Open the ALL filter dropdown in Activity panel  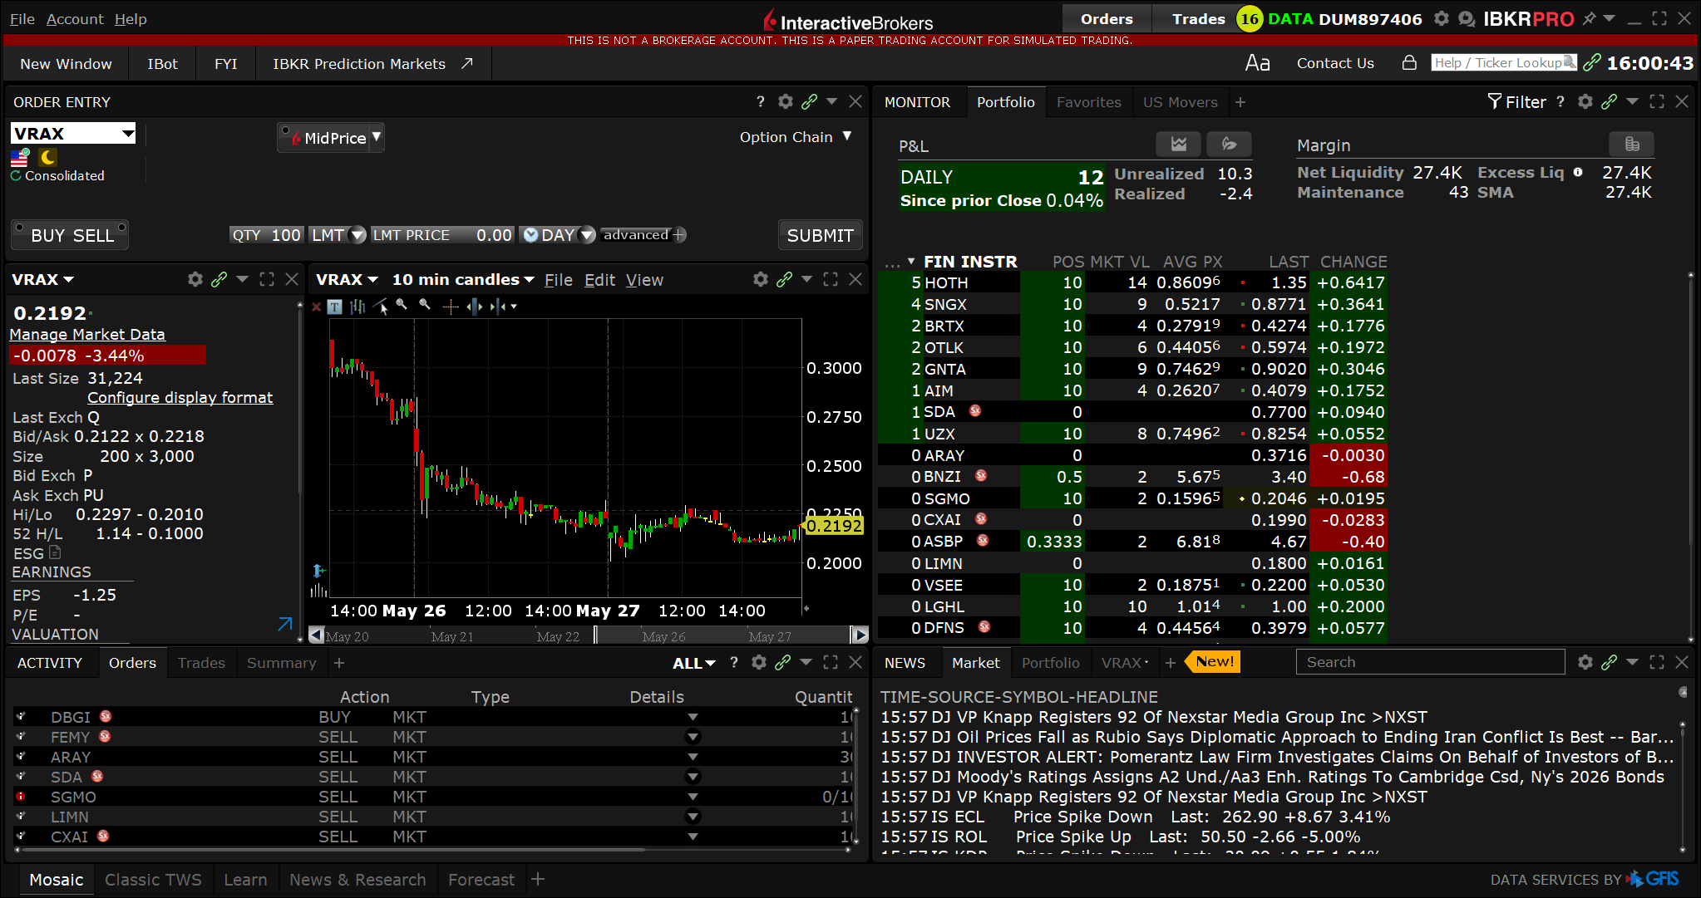coord(694,663)
